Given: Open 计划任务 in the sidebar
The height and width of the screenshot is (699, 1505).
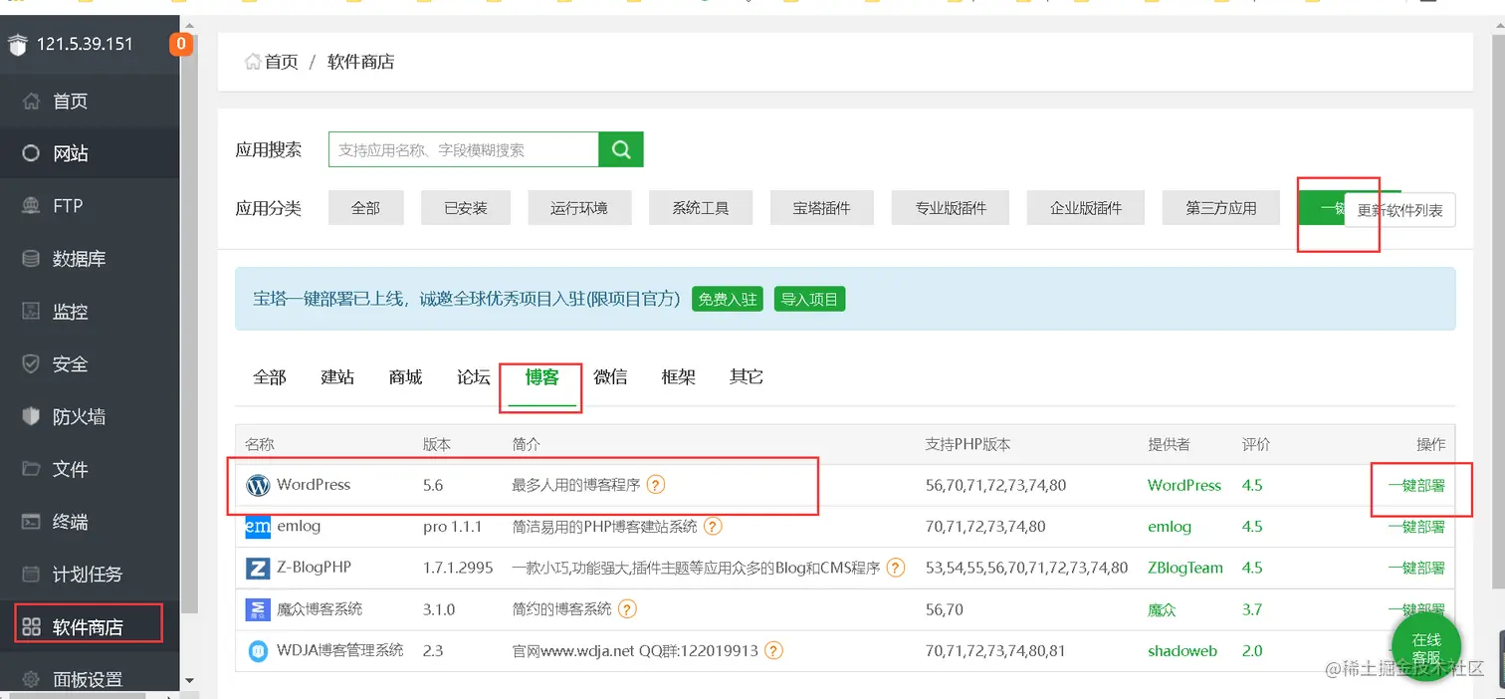Looking at the screenshot, I should point(90,575).
